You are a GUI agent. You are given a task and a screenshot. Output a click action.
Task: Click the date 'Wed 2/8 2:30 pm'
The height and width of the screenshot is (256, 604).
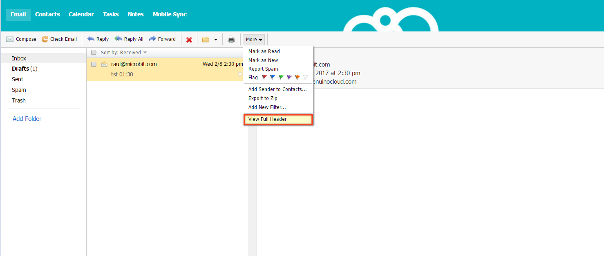[x=223, y=64]
